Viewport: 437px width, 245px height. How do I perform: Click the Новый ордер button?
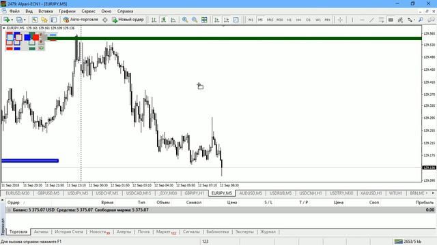click(128, 20)
